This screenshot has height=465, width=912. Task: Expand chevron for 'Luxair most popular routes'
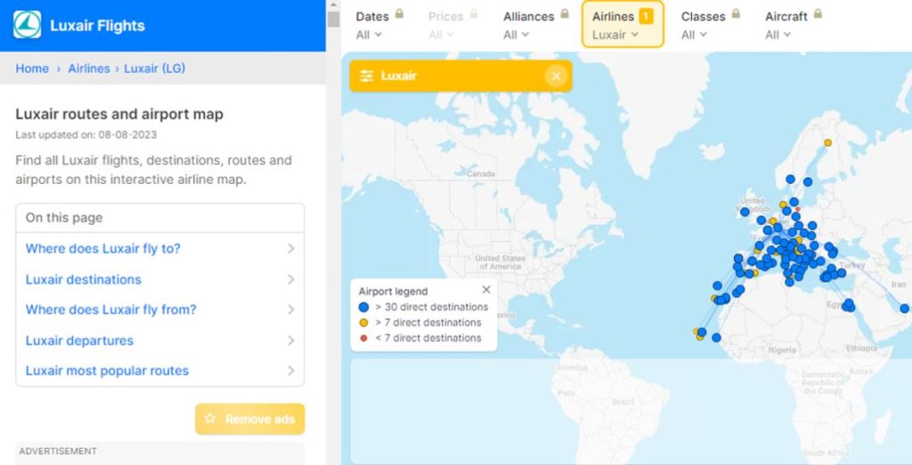click(x=291, y=371)
